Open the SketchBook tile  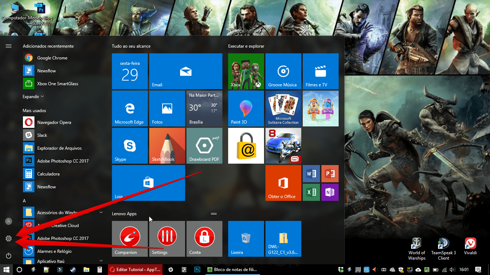[167, 146]
